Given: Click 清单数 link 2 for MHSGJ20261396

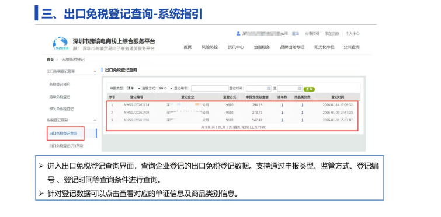Looking at the screenshot, I should pos(282,120).
